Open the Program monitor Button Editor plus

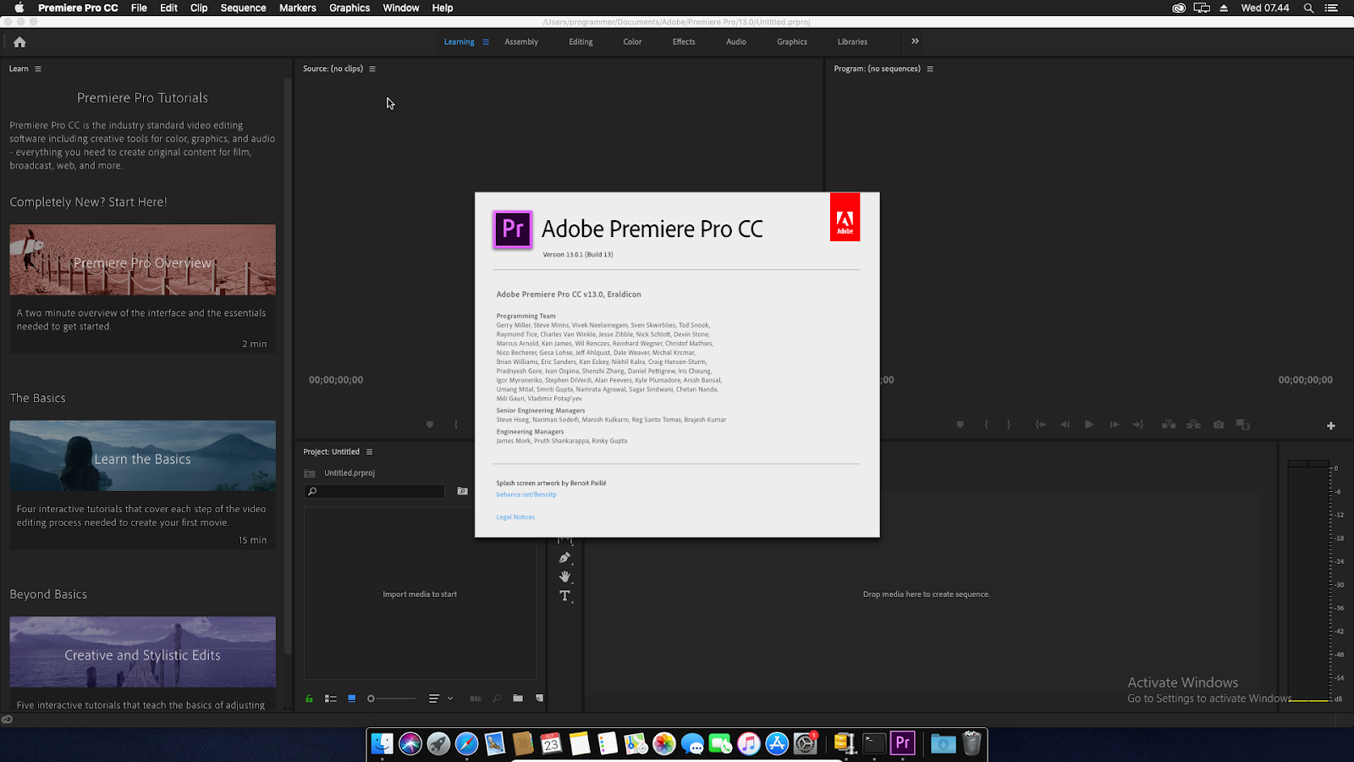(1330, 426)
